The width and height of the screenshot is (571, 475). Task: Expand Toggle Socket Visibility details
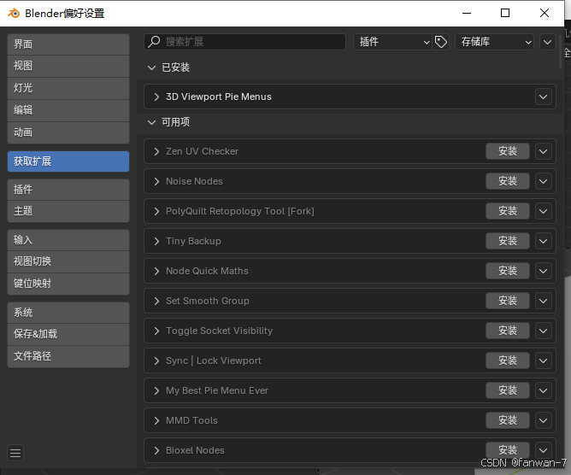tap(156, 331)
